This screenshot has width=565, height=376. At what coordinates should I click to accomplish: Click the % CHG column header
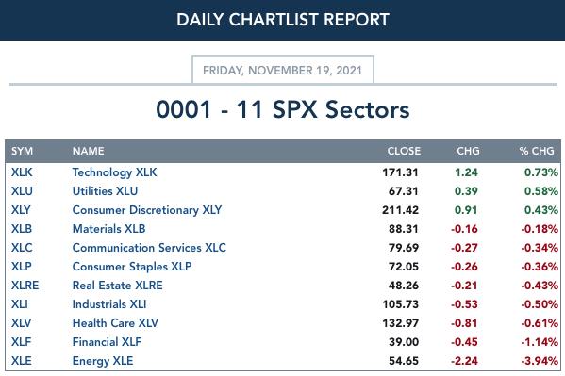click(x=537, y=151)
